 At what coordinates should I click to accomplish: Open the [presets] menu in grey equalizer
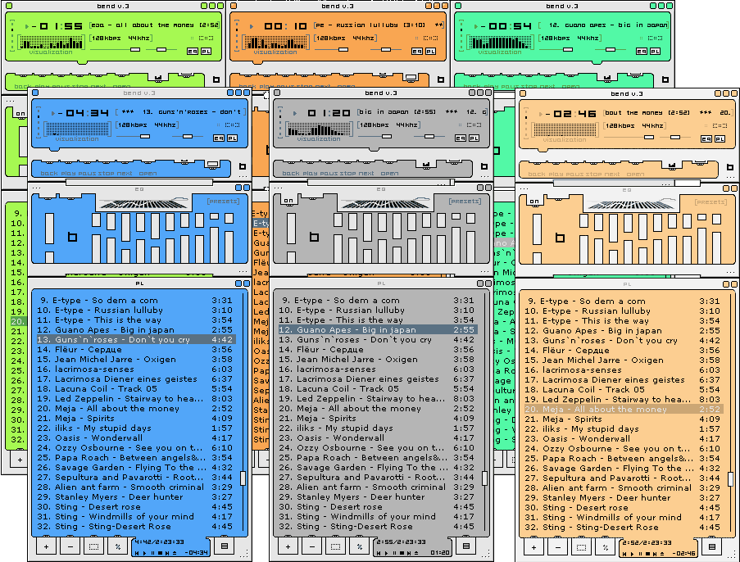point(465,202)
